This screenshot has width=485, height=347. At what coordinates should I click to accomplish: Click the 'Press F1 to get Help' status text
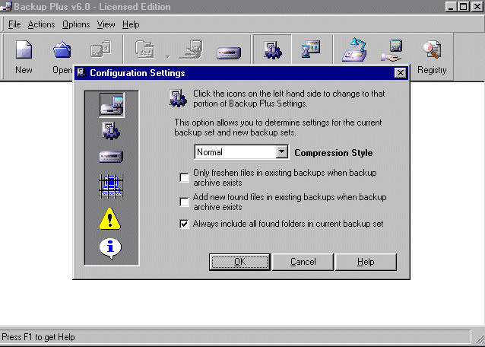tap(38, 337)
